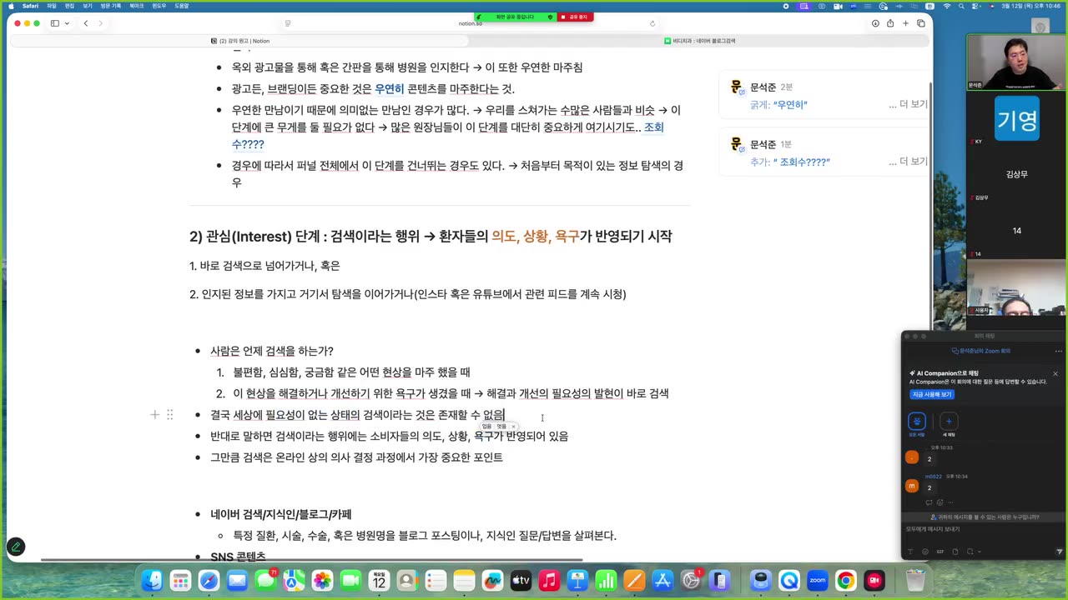Add a reaction to the m0522 message
This screenshot has width=1068, height=600.
click(x=940, y=502)
